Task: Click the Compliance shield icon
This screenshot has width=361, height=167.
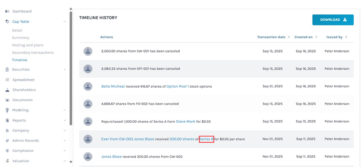Action: [x=7, y=151]
